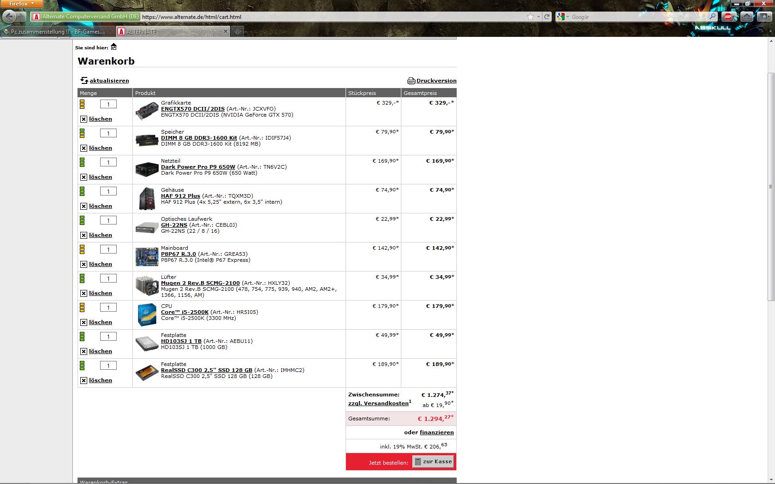Image resolution: width=775 pixels, height=484 pixels.
Task: Click quantity field of HAF 912 Plus case
Action: [108, 191]
